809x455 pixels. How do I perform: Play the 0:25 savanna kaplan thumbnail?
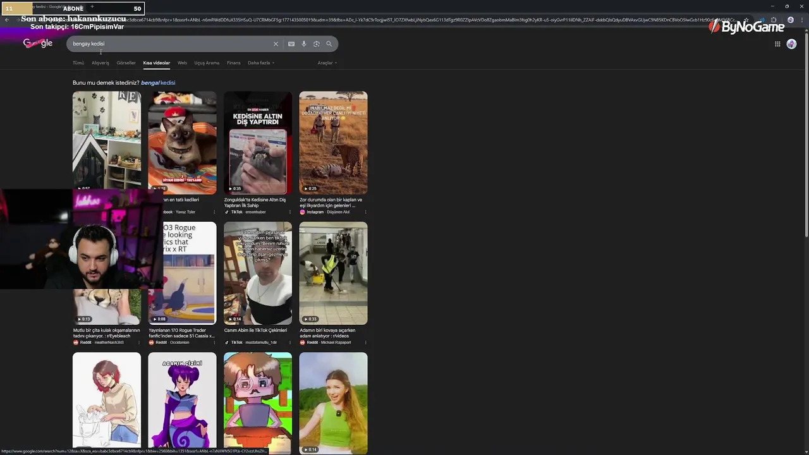[x=333, y=143]
